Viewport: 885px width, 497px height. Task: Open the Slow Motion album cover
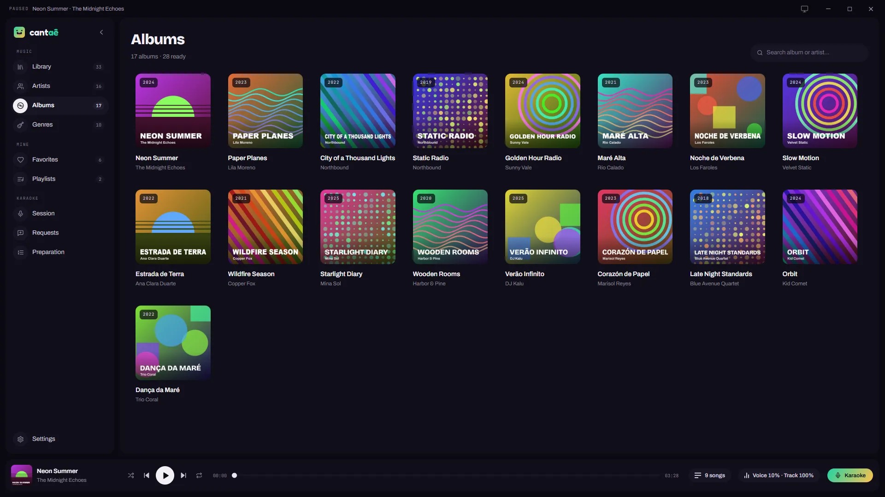(820, 111)
